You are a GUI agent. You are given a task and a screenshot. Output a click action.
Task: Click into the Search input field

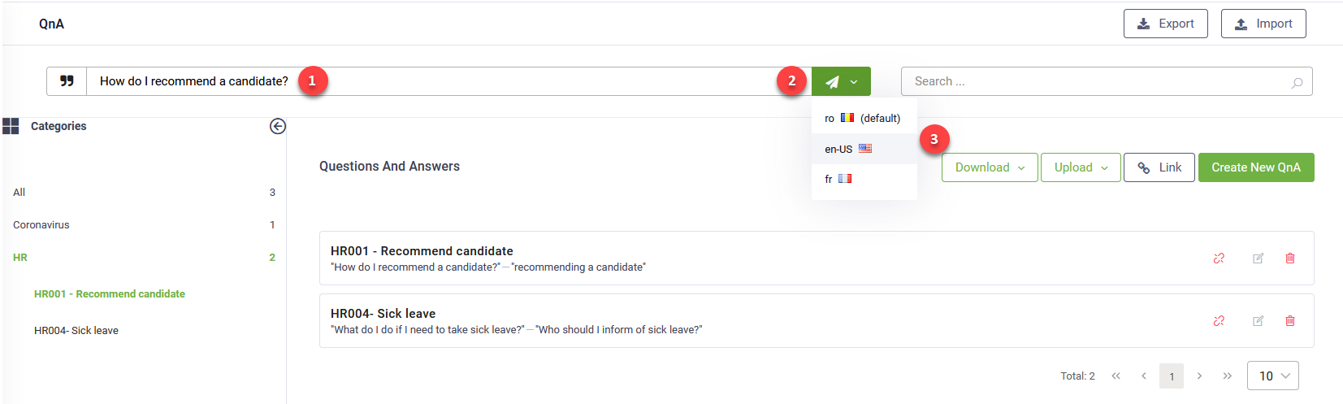1097,81
